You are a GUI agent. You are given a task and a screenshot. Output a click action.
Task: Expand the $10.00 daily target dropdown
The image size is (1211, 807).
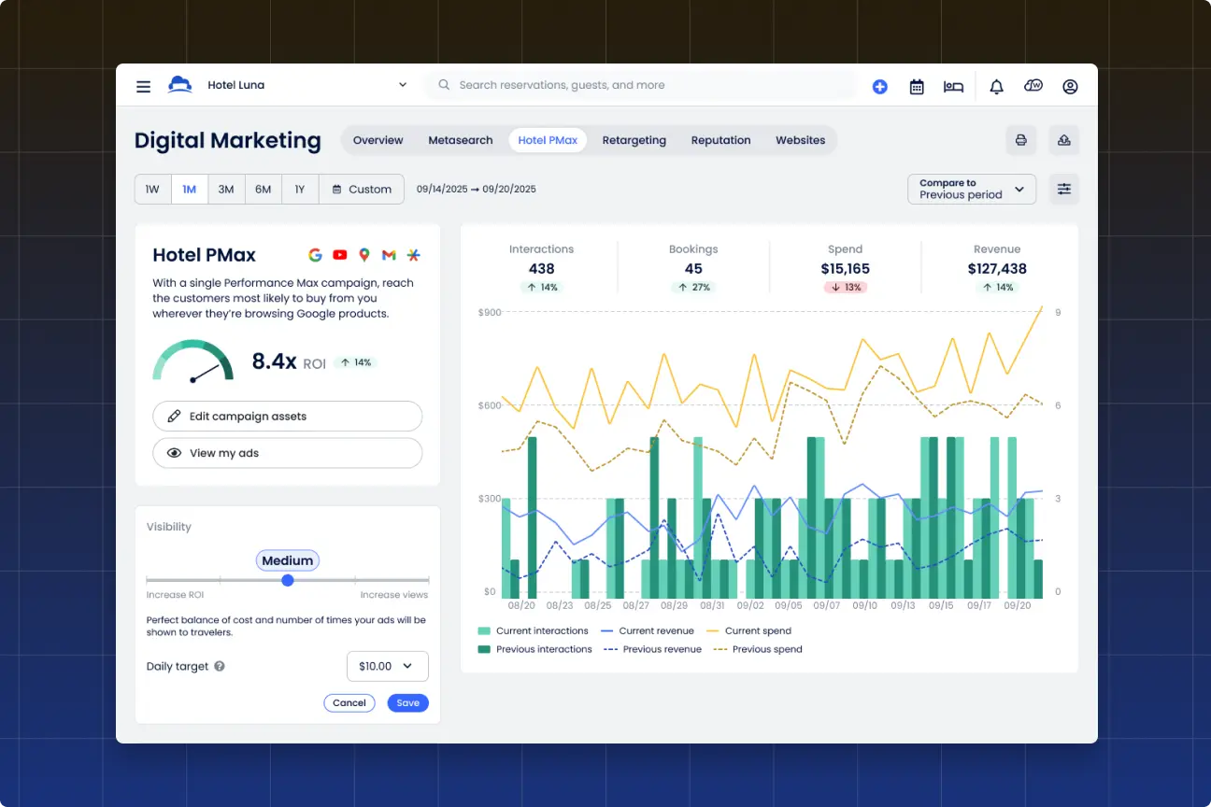(x=387, y=666)
